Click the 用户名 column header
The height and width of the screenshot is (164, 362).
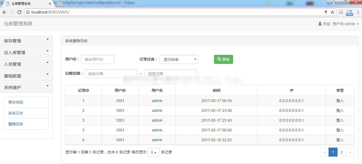[157, 90]
